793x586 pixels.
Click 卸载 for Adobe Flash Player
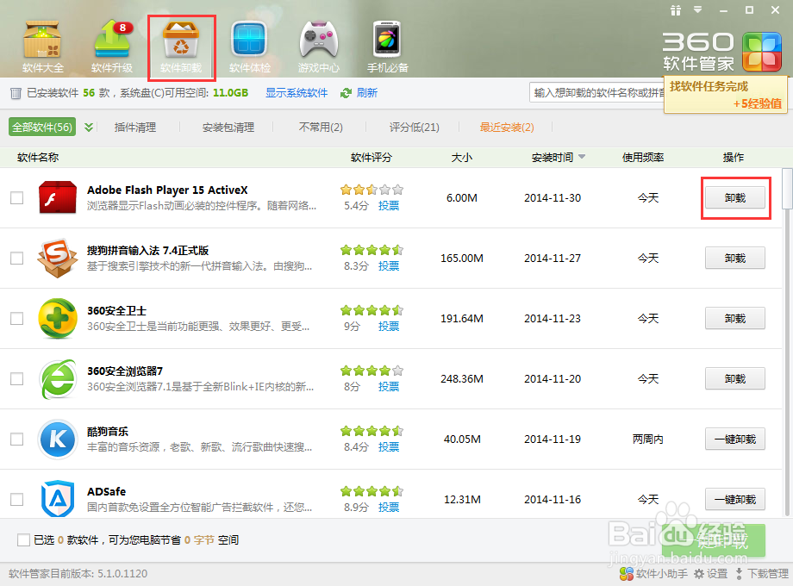tap(735, 197)
